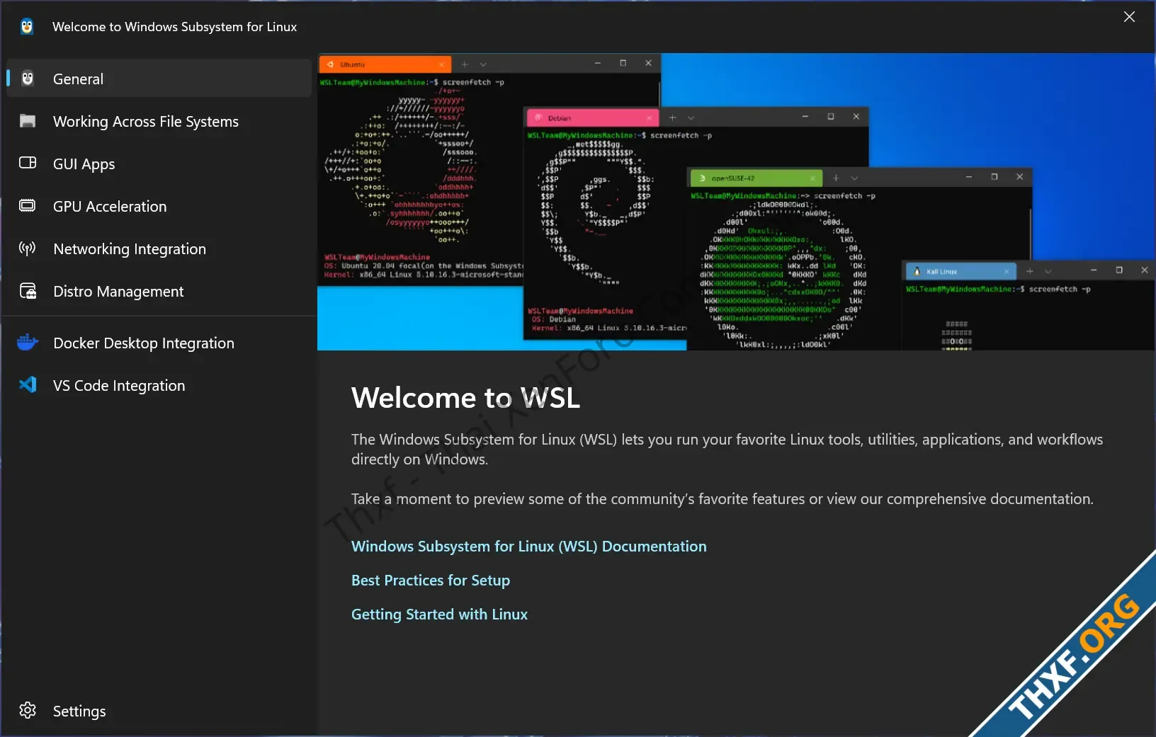Click the Networking Integration antenna icon
Image resolution: width=1156 pixels, height=737 pixels.
pyautogui.click(x=28, y=248)
